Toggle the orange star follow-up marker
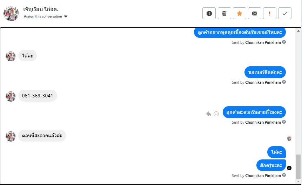This screenshot has height=185, width=302. (240, 14)
